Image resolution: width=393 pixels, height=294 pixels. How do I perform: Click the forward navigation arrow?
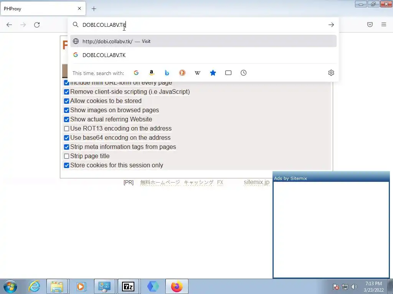click(23, 25)
